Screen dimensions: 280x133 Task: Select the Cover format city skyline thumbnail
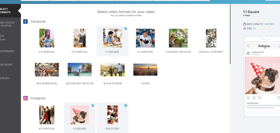pos(145,70)
